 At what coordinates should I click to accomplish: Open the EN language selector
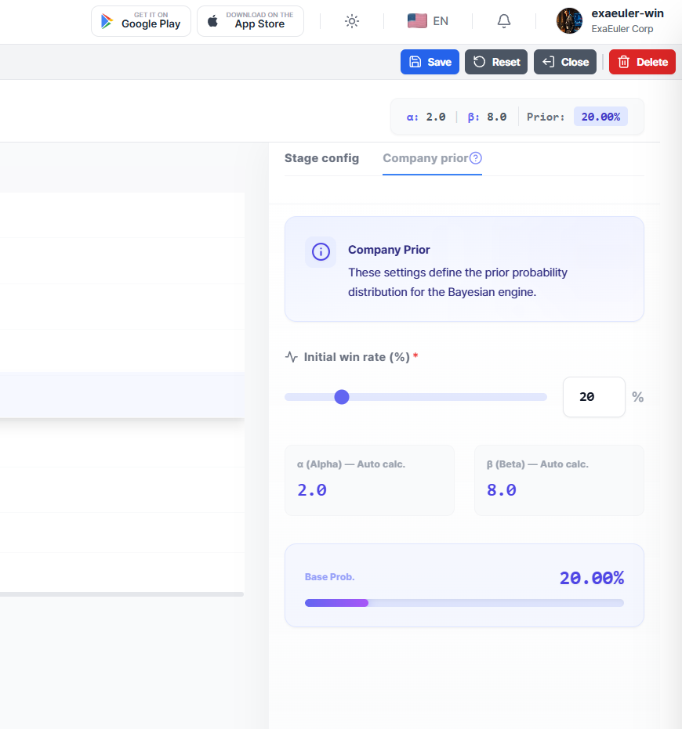tap(428, 21)
